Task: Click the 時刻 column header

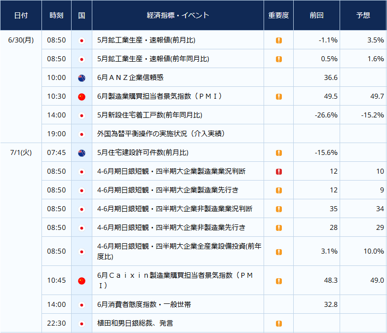Action: (x=56, y=15)
